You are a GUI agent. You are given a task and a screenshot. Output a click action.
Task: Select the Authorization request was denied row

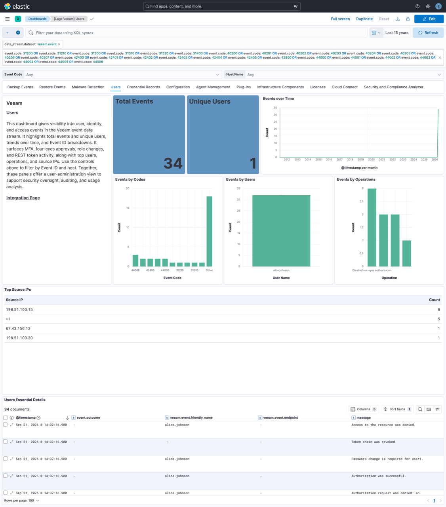point(5,493)
